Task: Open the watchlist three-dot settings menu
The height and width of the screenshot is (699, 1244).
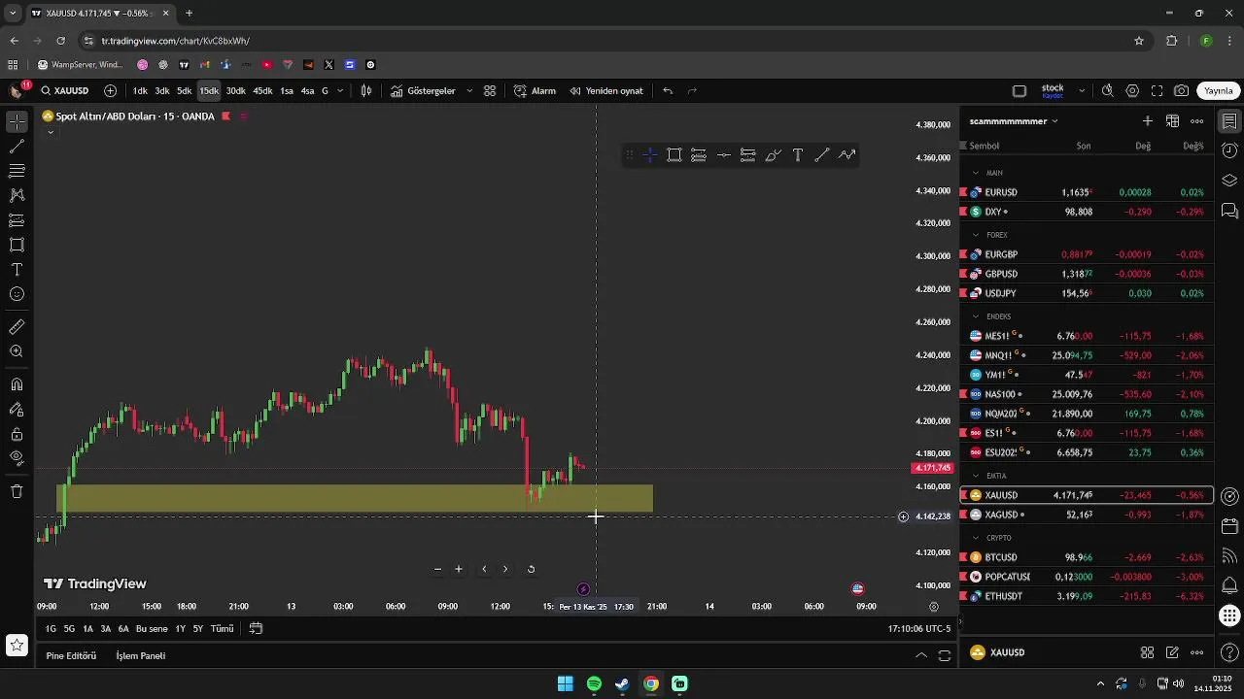Action: (x=1197, y=121)
